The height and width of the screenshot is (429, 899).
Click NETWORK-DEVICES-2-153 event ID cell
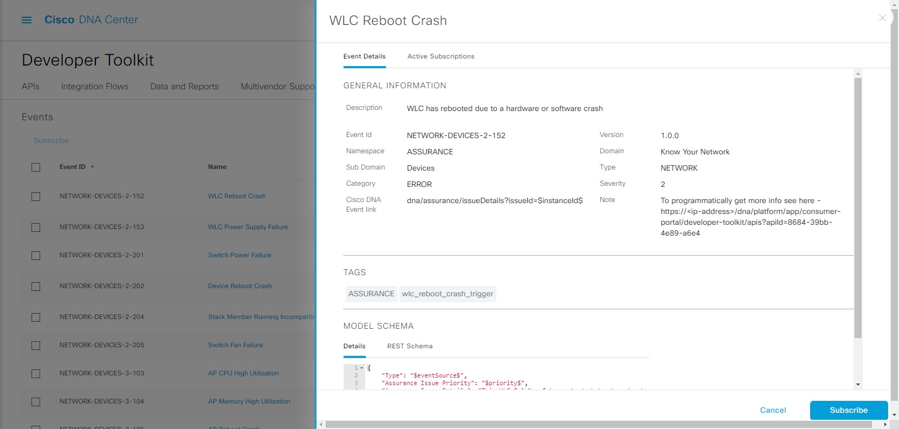pyautogui.click(x=102, y=227)
